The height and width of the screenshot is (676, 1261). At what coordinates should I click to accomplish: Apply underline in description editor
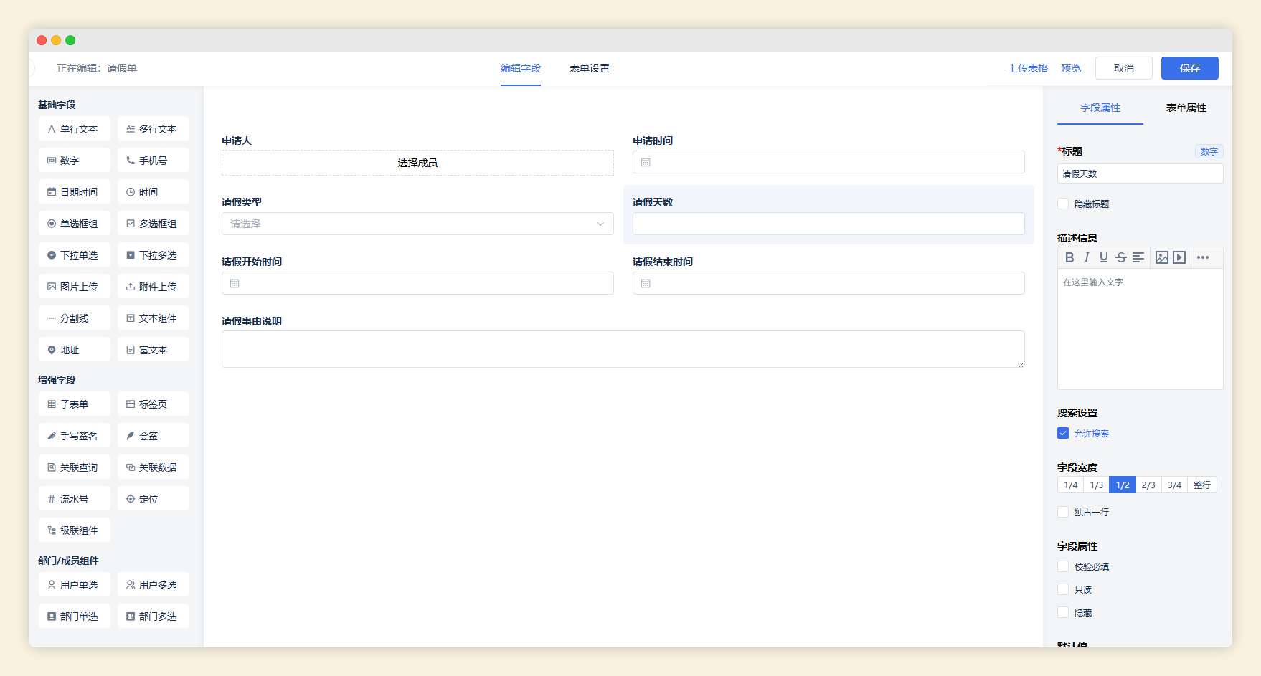(1104, 257)
